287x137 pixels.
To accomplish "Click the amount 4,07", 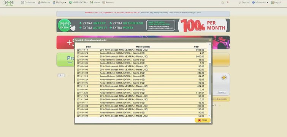I will point(202,53).
